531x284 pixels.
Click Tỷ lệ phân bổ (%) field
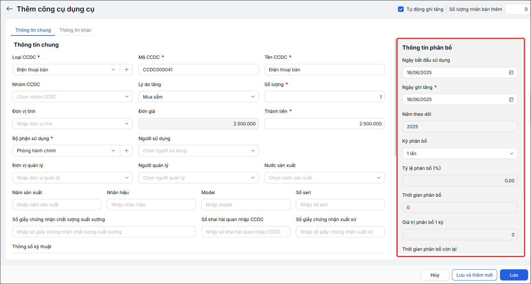460,181
